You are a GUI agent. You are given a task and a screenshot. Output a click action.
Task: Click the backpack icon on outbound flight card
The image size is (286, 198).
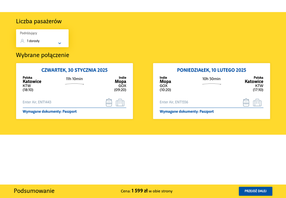(x=109, y=102)
